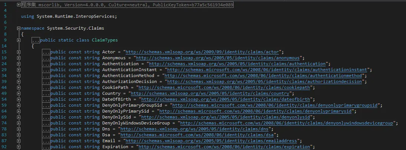
Task: Open the claims/authenticationmethod URL link
Action: point(263,76)
